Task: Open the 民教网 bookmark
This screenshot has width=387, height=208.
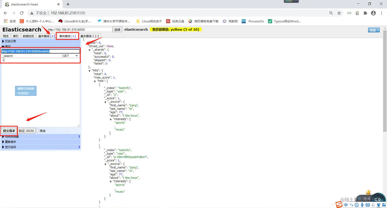Action: click(x=230, y=21)
